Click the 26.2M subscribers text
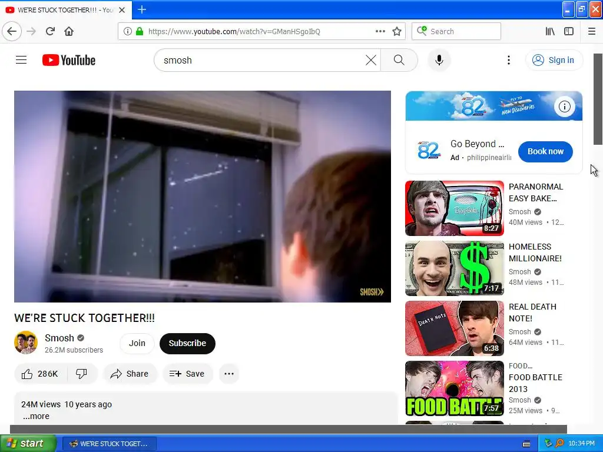 pyautogui.click(x=74, y=350)
